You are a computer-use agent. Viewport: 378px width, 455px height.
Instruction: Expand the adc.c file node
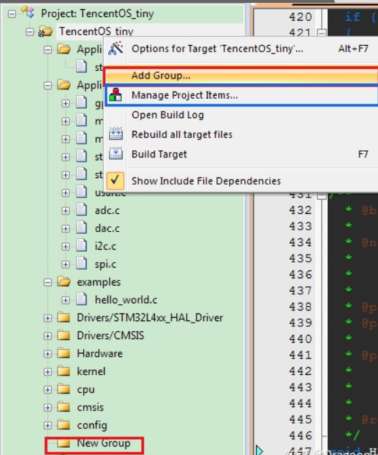tap(66, 210)
